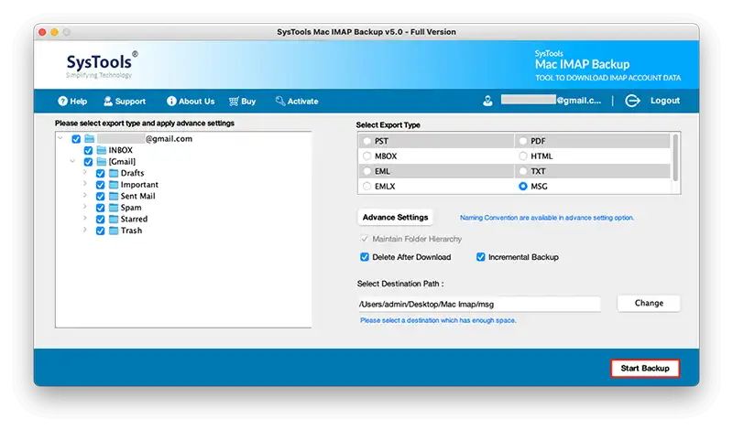Select the PDF export type radio button

[523, 141]
